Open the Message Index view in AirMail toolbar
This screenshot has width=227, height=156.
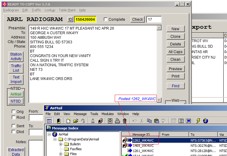[x=49, y=121]
